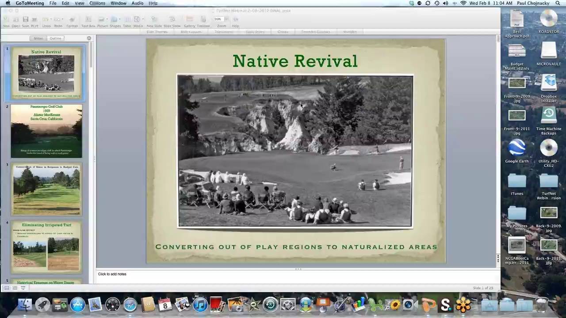This screenshot has width=566, height=318.
Task: Click the New Slide toolbar icon
Action: click(154, 20)
